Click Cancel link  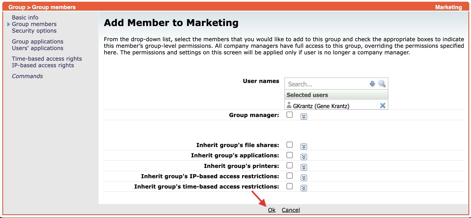291,210
